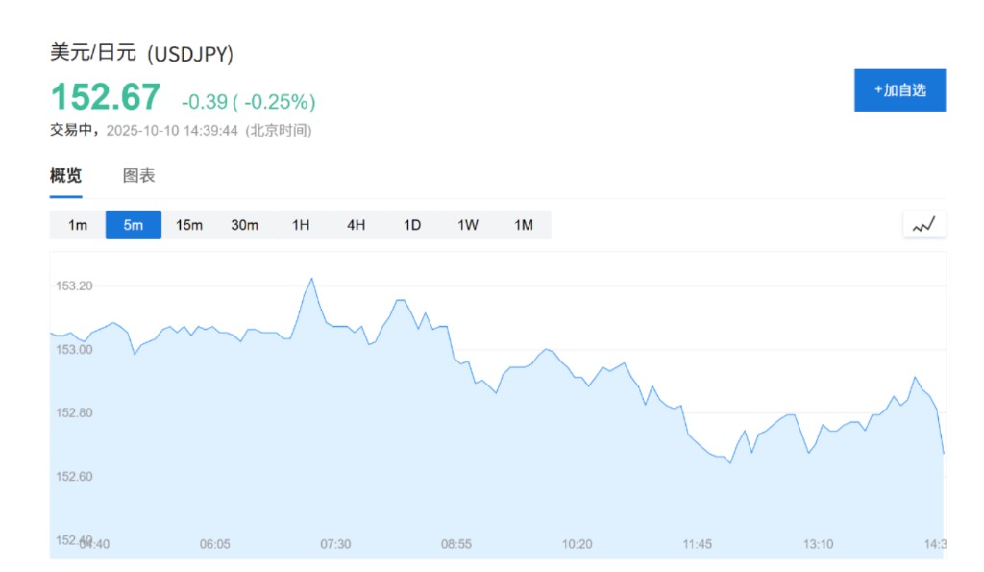Click the 美元/日元 (USDJPY) title

tap(142, 55)
